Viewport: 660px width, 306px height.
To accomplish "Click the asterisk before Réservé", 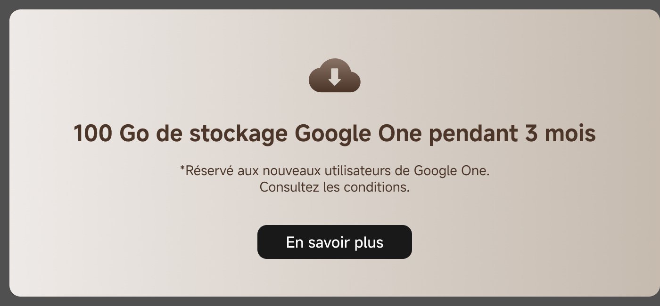I will point(182,169).
